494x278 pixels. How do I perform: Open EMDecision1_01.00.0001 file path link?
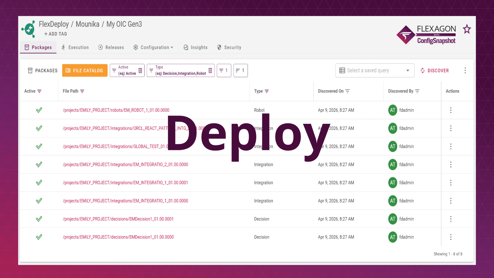pos(118,219)
